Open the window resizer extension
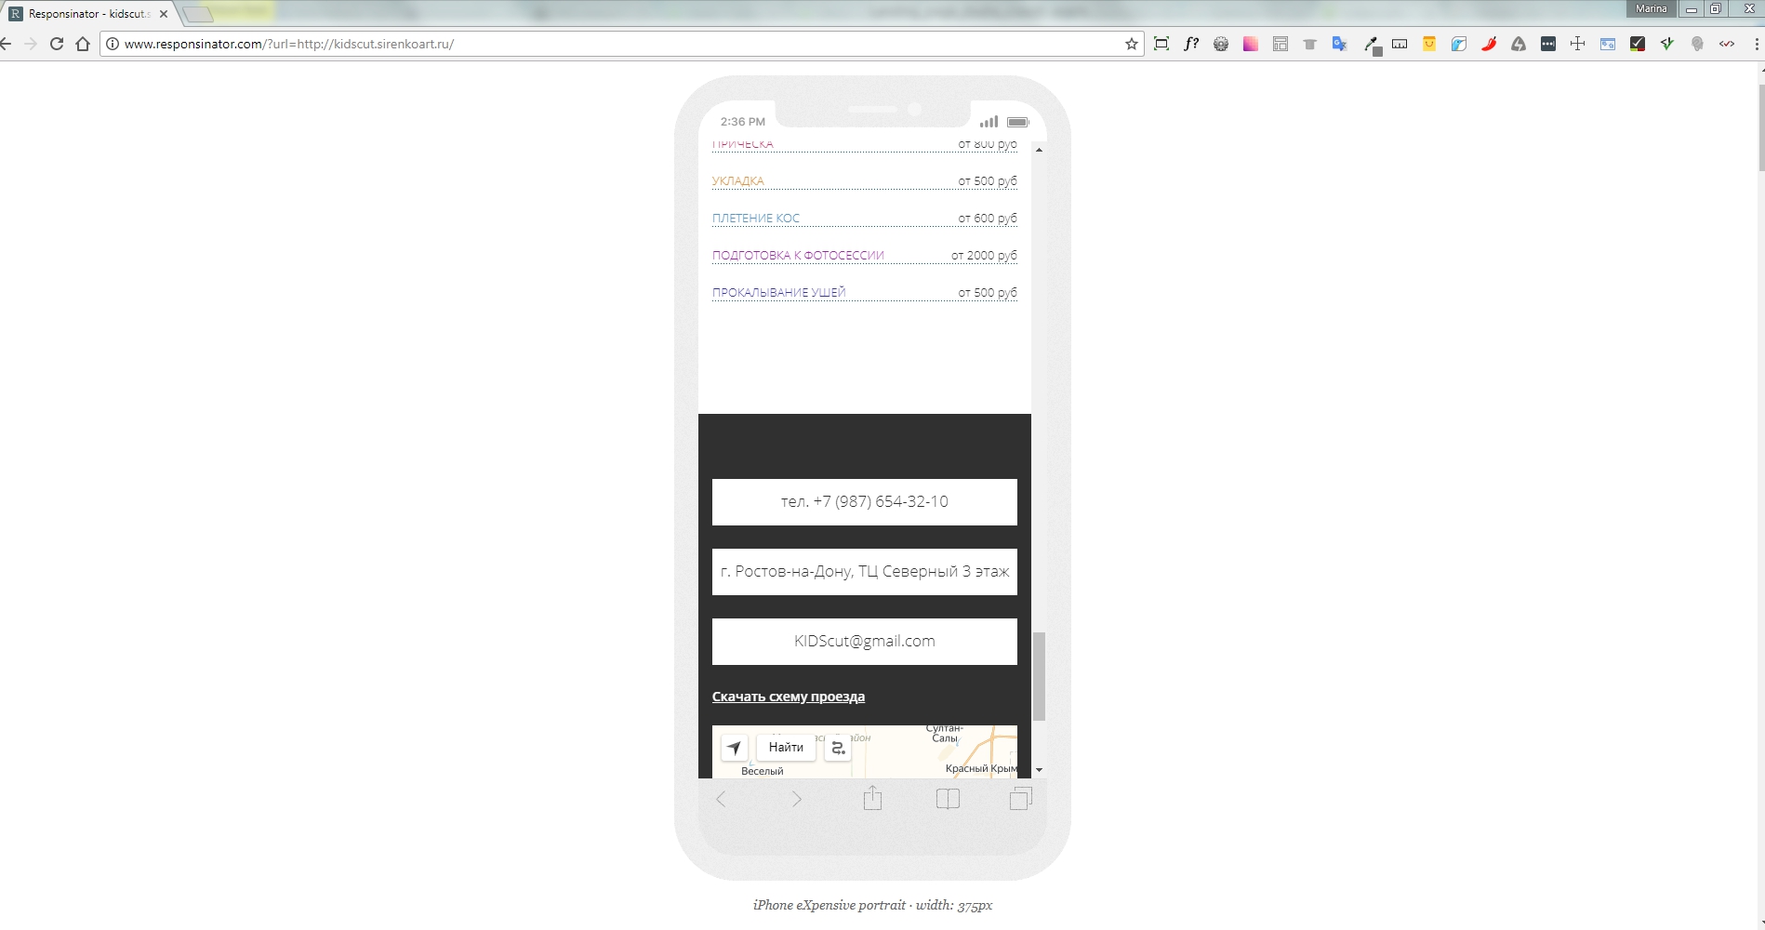This screenshot has width=1765, height=930. pos(1608,44)
